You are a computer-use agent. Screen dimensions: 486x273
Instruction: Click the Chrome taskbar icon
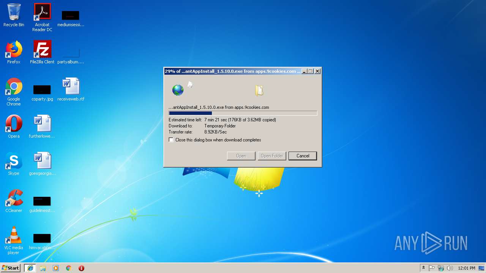(69, 268)
